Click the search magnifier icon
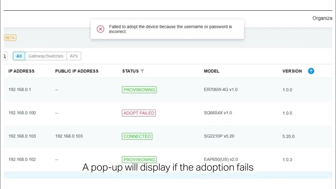Screen dimensions: 336x189 tap(5, 56)
